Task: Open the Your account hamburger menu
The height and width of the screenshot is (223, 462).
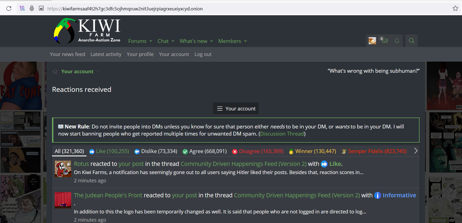Action: pos(236,108)
